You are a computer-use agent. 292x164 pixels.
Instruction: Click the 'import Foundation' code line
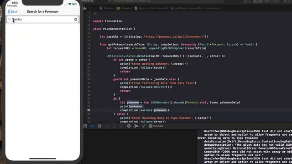click(108, 21)
